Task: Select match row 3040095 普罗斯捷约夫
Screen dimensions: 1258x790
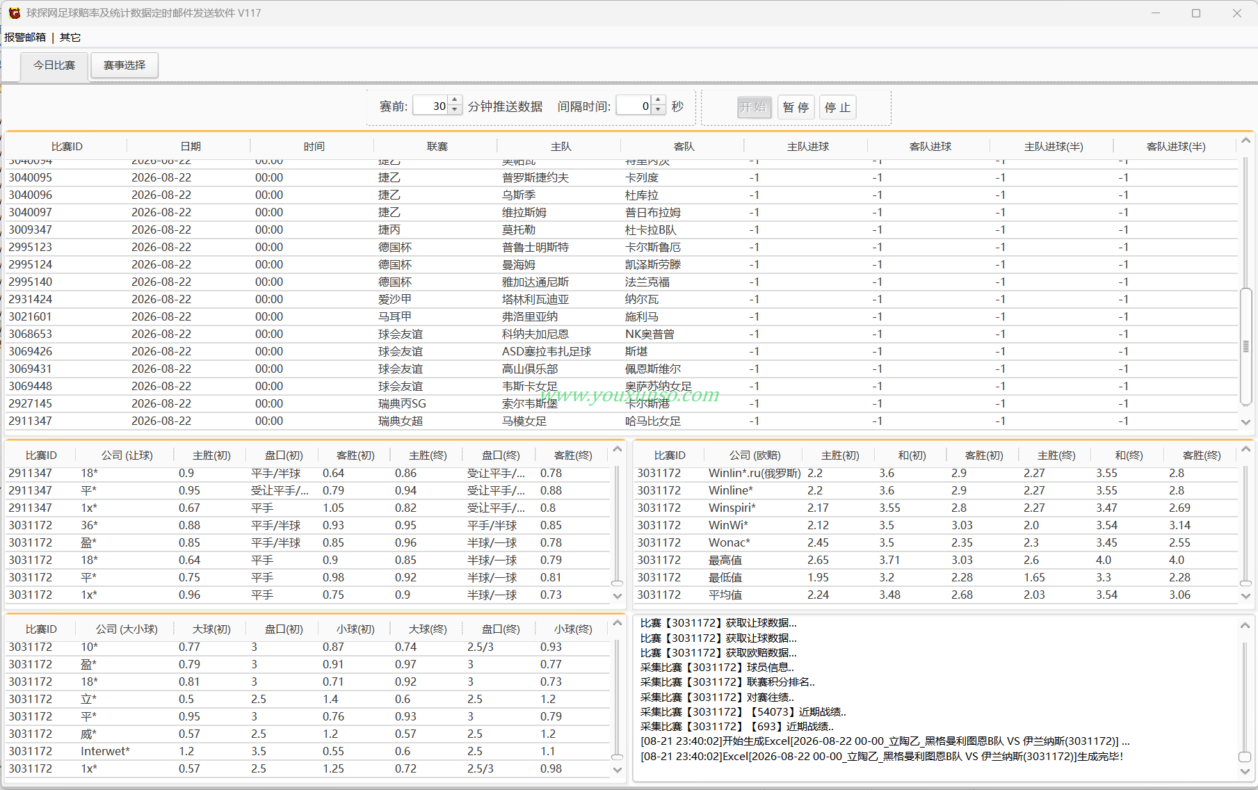Action: coord(622,178)
